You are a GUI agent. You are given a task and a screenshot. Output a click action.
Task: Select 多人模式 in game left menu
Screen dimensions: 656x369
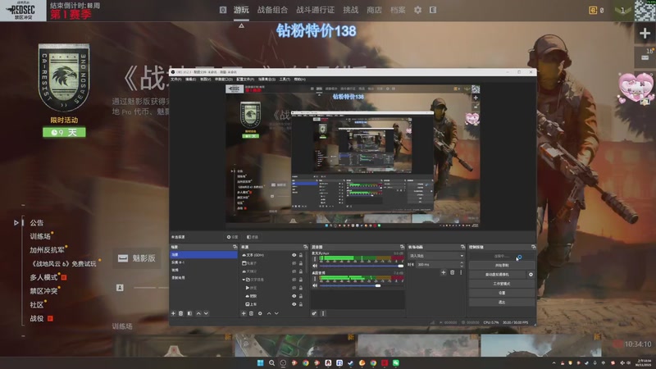(43, 277)
